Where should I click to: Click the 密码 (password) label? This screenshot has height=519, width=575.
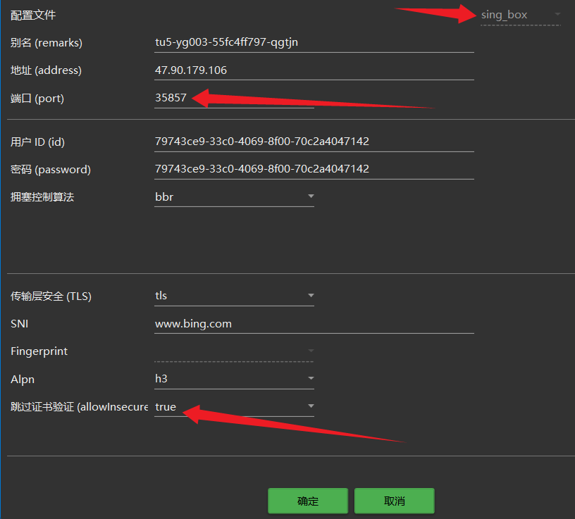coord(51,169)
